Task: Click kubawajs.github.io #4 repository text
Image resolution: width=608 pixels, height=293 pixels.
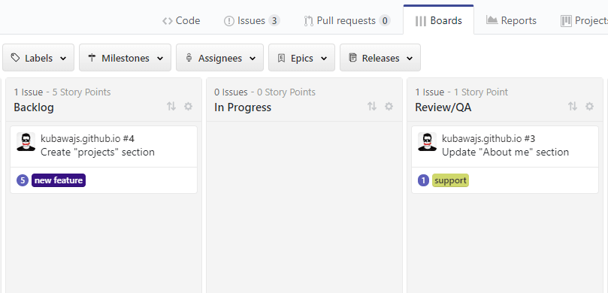Action: click(88, 138)
